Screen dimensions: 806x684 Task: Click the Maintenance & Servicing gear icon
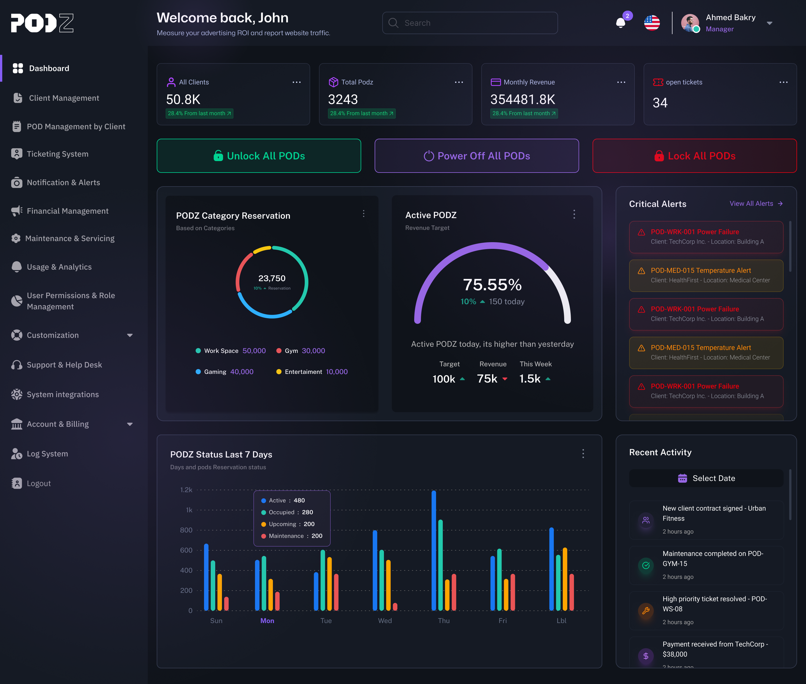tap(16, 239)
